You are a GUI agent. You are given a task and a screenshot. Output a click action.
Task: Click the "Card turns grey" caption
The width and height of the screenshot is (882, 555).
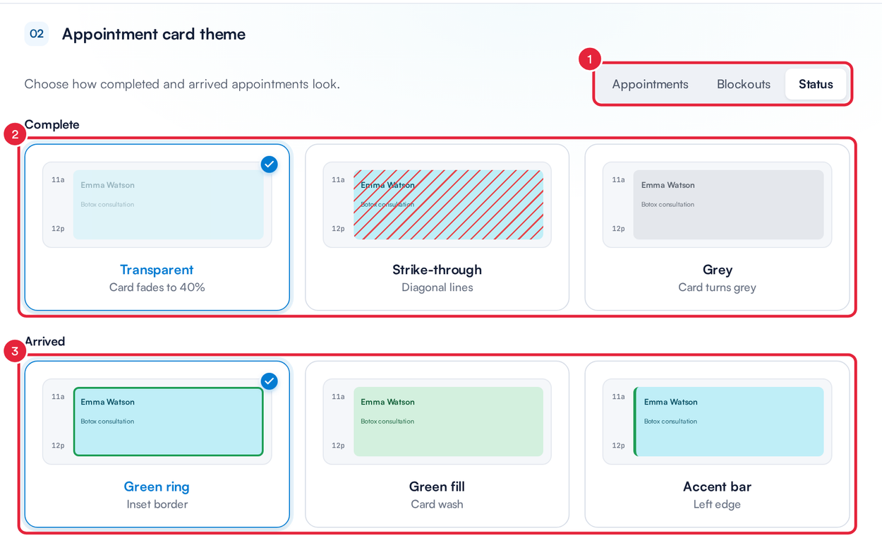coord(717,287)
